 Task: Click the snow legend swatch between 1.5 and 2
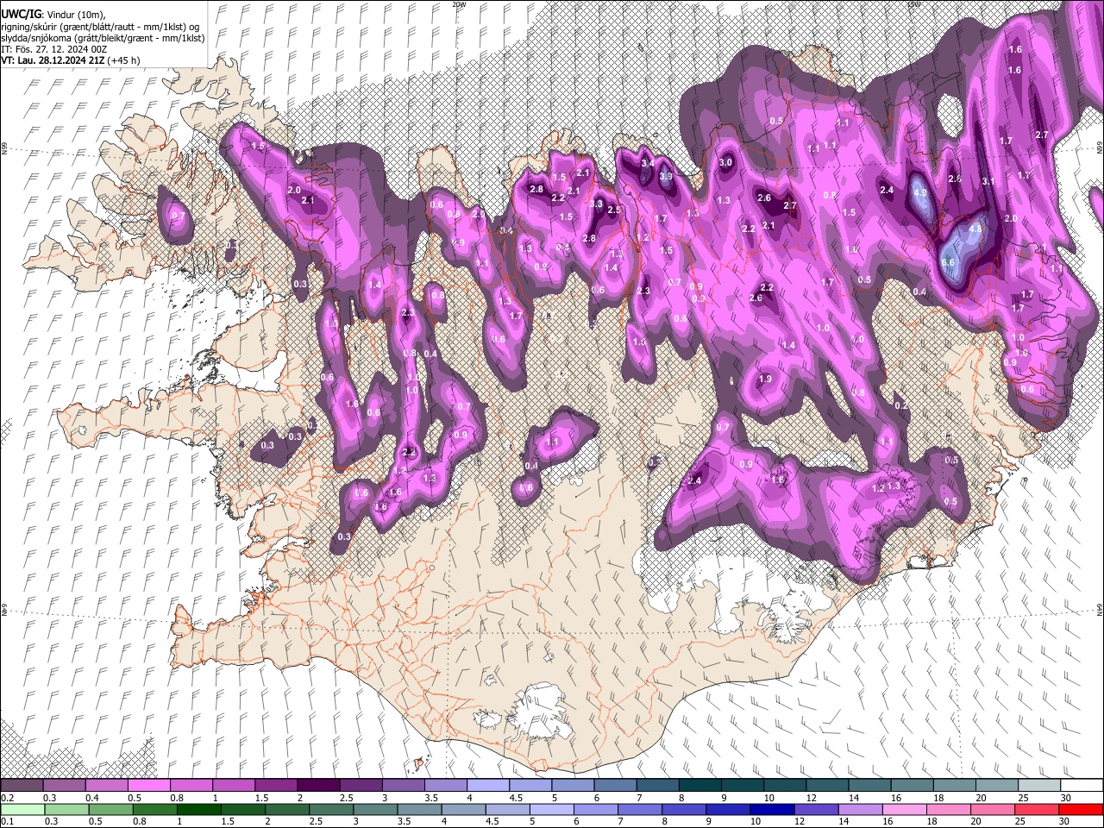point(276,786)
